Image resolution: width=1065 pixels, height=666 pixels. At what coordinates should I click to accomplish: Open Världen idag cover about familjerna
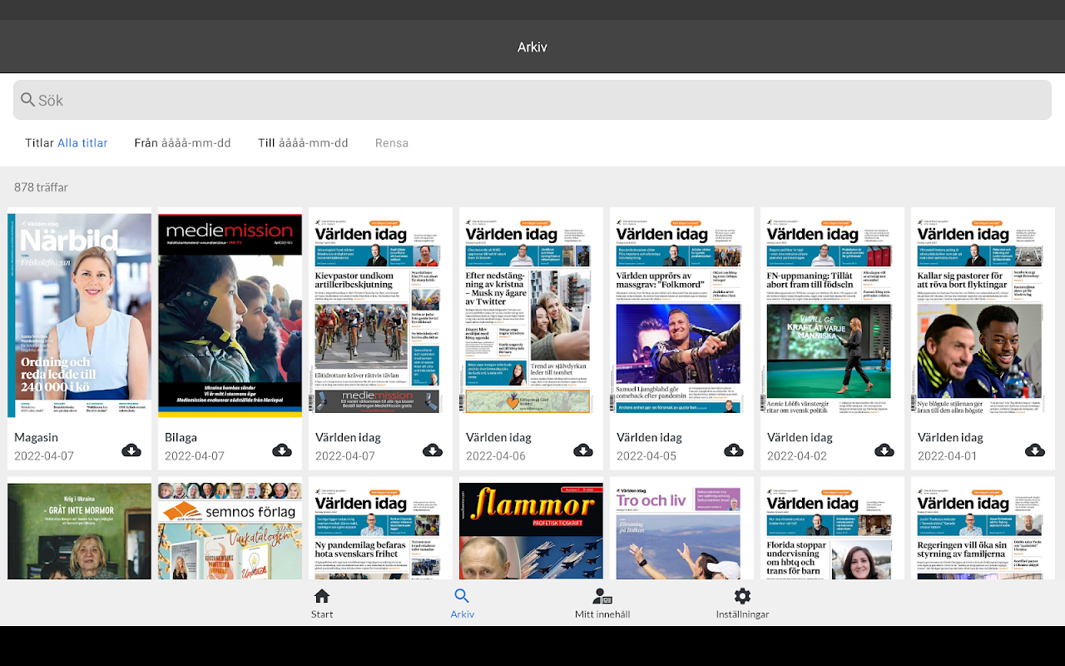[x=983, y=531]
